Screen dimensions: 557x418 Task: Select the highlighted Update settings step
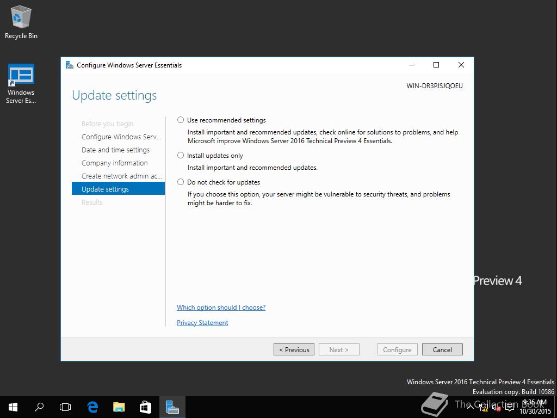118,189
